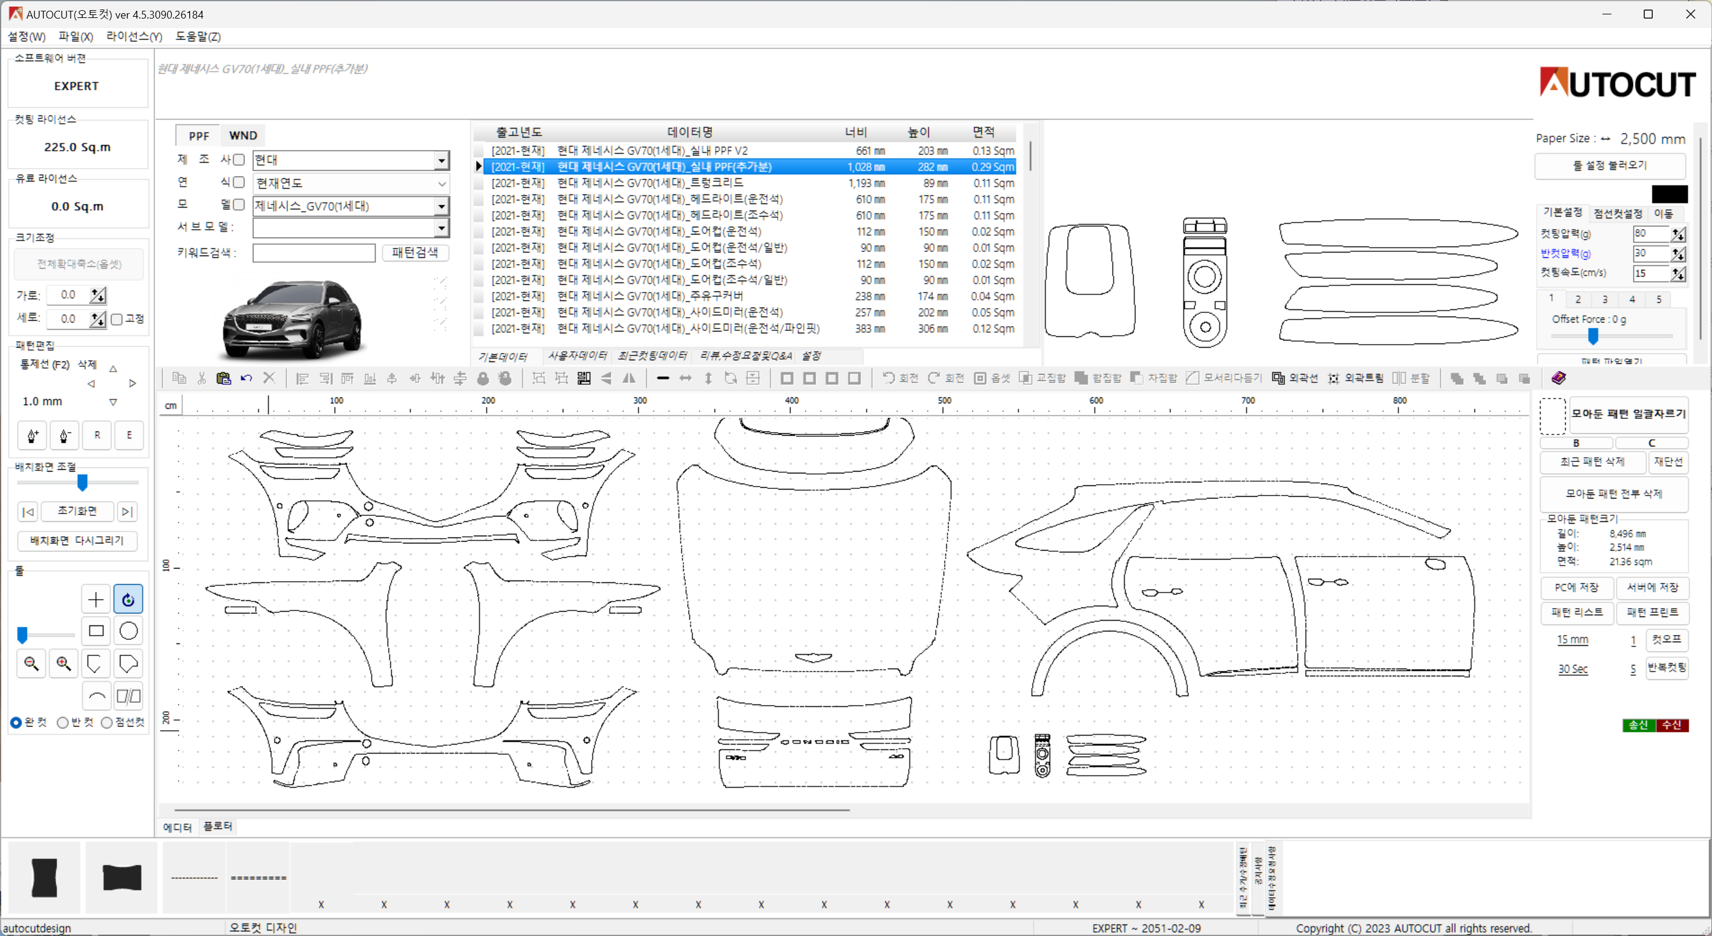Enable the 고정 size lock checkbox
Viewport: 1712px width, 936px height.
pyautogui.click(x=117, y=320)
